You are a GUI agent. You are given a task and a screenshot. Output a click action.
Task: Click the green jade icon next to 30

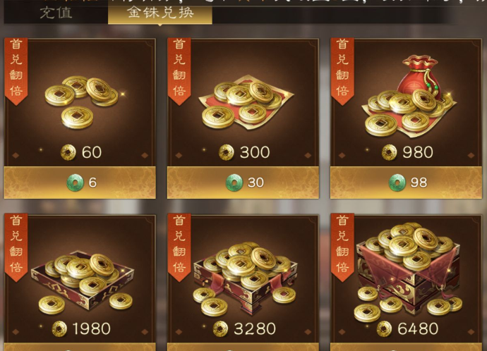(x=234, y=183)
